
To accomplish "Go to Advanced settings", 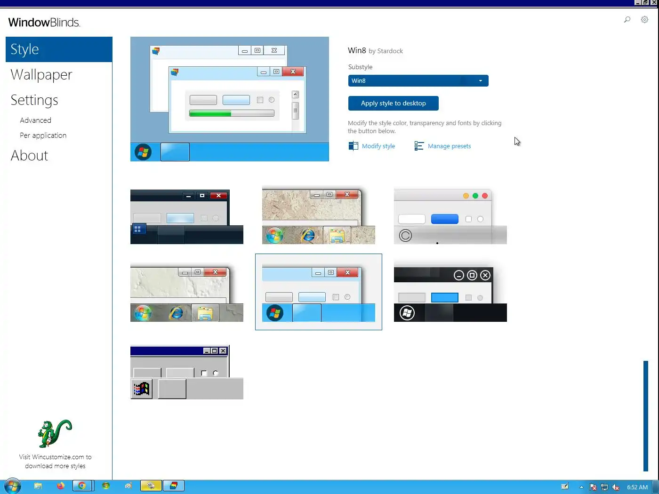I will coord(35,120).
